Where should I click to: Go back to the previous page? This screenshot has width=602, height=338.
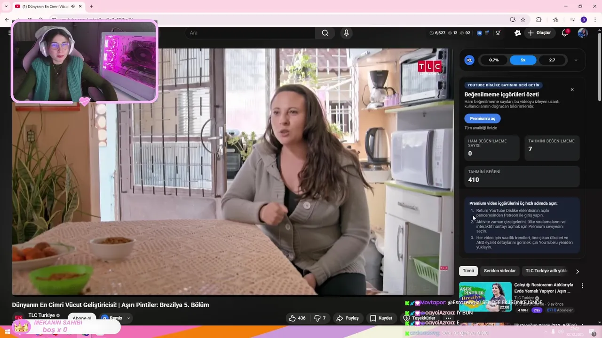(7, 20)
